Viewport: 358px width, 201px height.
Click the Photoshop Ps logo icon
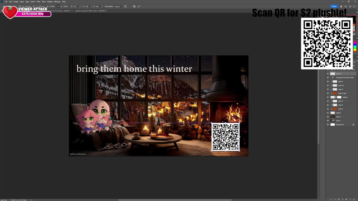[x=2, y=2]
